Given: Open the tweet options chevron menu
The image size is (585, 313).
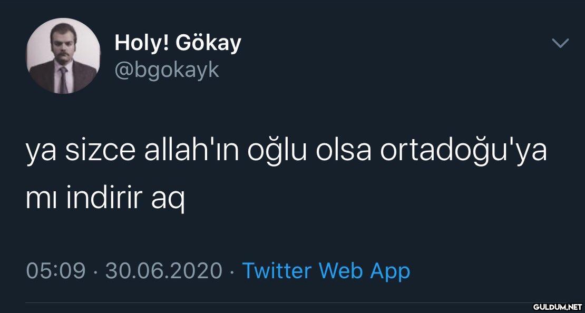Looking at the screenshot, I should (560, 44).
